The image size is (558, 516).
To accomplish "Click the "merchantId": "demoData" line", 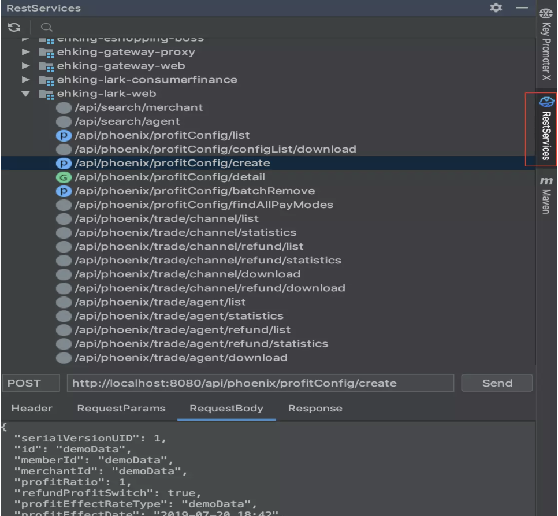I will [101, 472].
